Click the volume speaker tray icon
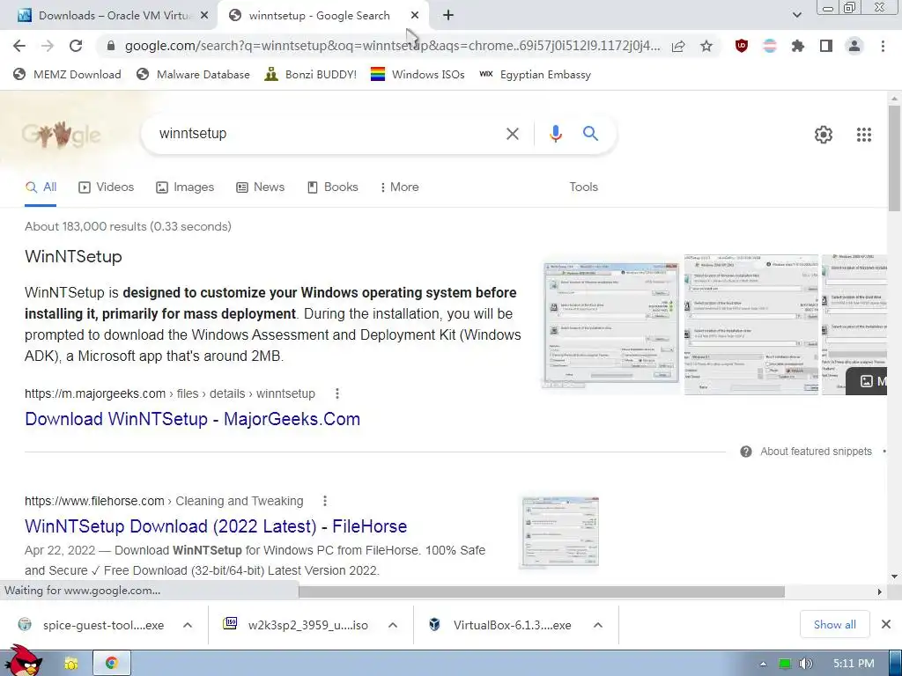 [x=805, y=664]
